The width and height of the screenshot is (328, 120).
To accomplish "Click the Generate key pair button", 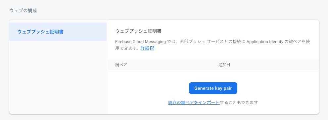I will pos(213,88).
